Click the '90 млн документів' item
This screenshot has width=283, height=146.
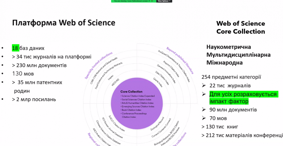pyautogui.click(x=233, y=109)
